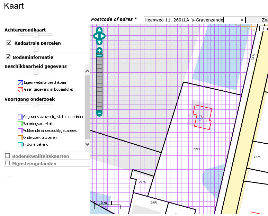This screenshot has height=216, width=268.
Task: Click the Mijnsteengebieden label
Action: (34, 163)
